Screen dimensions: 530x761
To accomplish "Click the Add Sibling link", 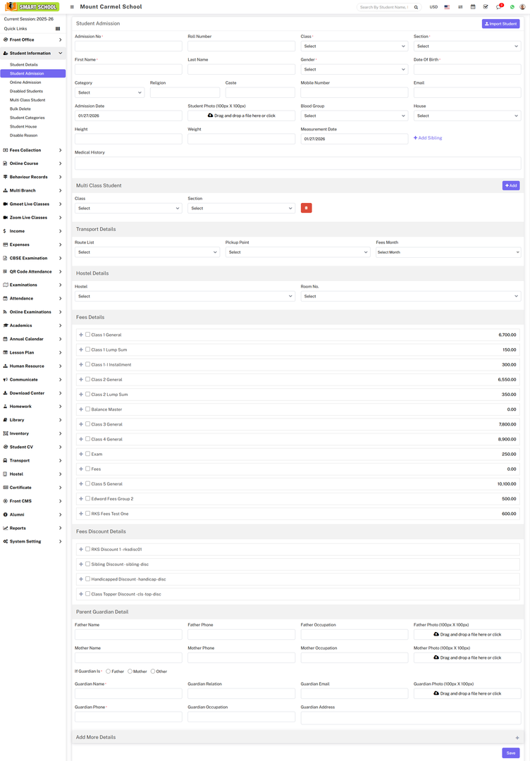I will click(428, 138).
